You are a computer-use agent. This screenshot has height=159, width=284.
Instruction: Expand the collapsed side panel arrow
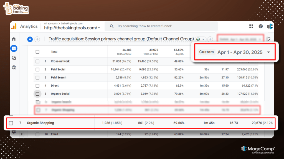pyautogui.click(x=22, y=134)
